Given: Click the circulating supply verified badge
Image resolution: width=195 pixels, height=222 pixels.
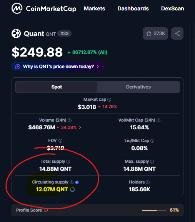Looking at the screenshot, I should pos(77,182).
